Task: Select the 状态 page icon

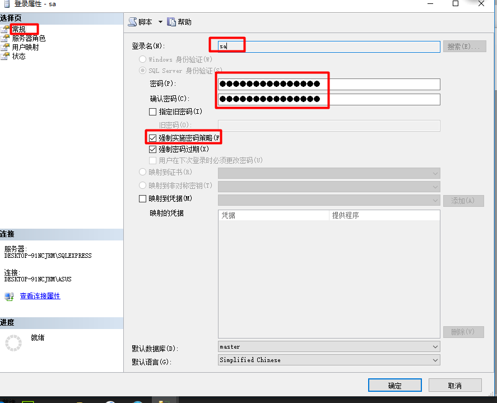Action: click(x=6, y=56)
